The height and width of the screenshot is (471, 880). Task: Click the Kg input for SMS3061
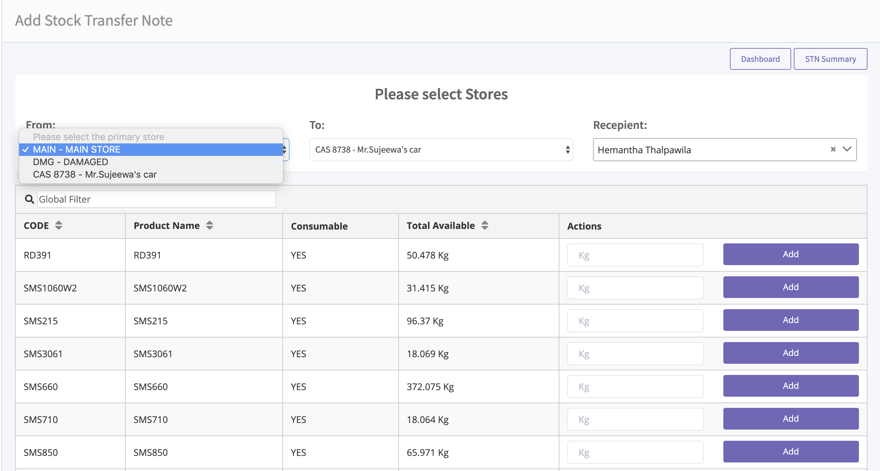[635, 354]
